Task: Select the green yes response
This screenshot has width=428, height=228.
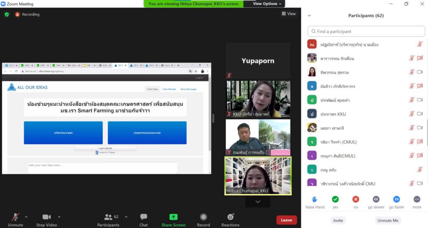Action: point(335,200)
